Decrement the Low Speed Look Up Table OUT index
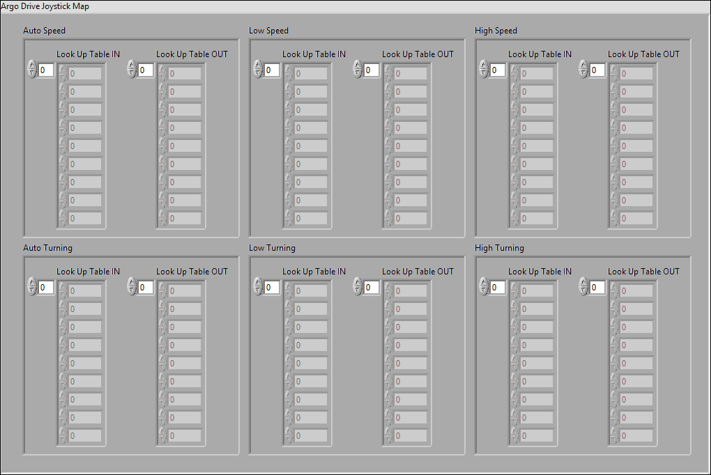This screenshot has height=475, width=711. pos(357,73)
